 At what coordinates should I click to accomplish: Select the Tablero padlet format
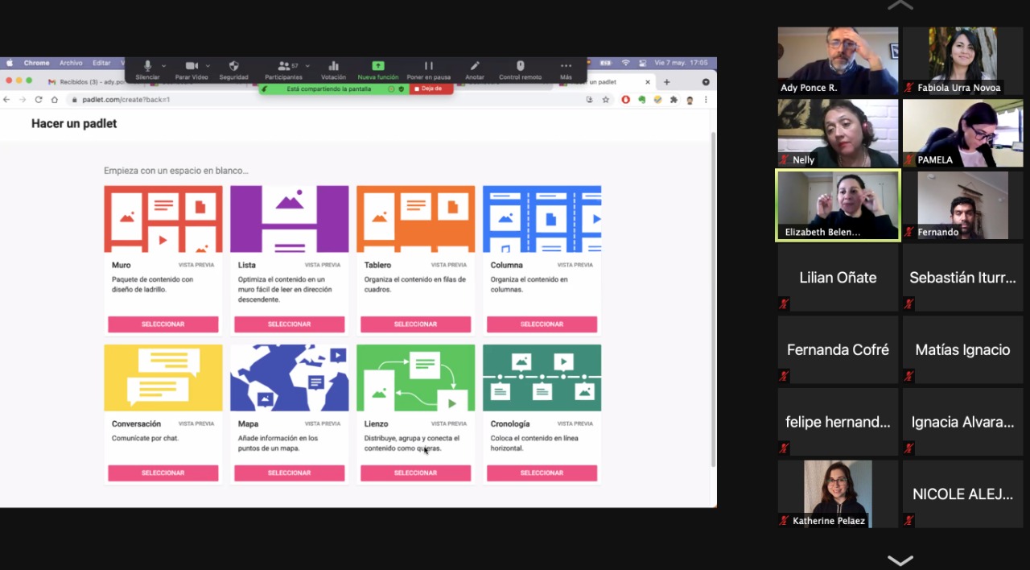pyautogui.click(x=416, y=324)
